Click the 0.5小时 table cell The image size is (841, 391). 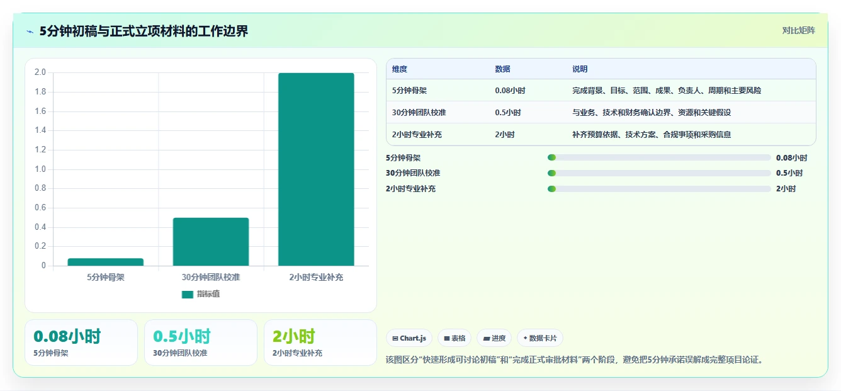508,113
